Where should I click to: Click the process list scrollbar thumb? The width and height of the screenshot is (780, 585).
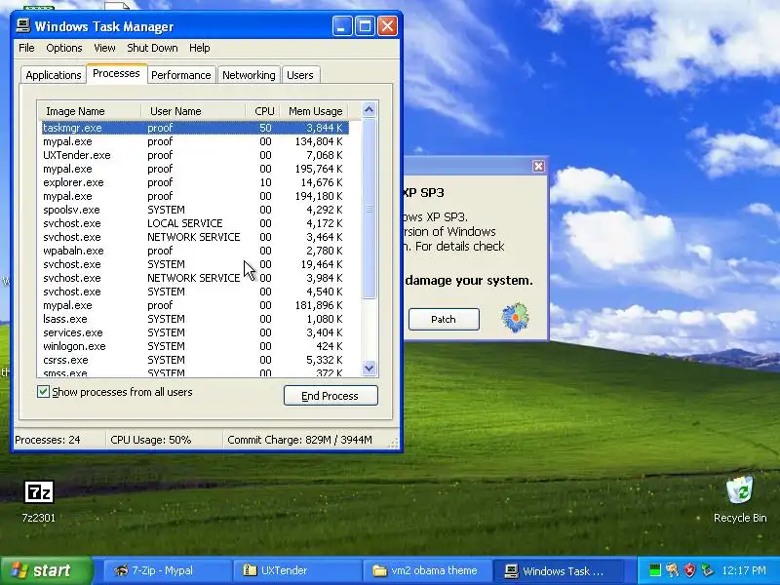tap(369, 209)
